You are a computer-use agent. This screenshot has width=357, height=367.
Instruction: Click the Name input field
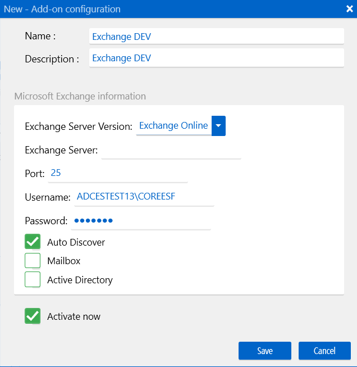(217, 37)
